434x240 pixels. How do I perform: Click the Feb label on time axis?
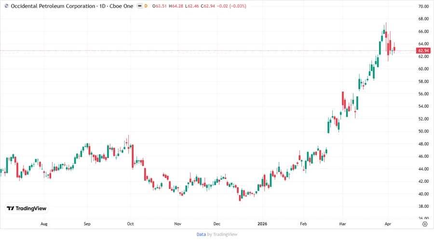303,224
